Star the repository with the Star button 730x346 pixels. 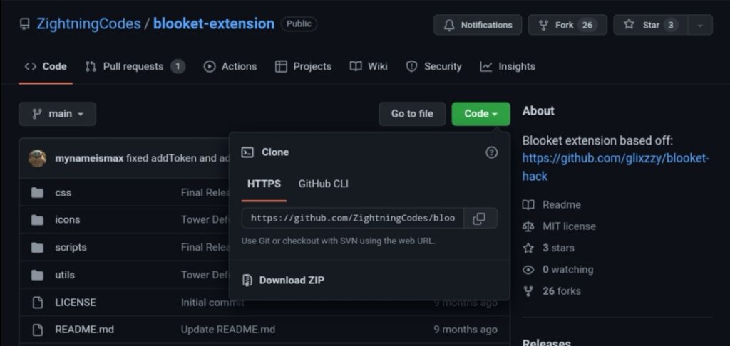(650, 25)
